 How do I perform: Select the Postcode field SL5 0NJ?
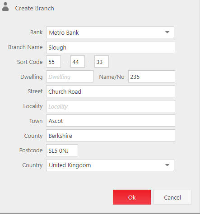[x=62, y=150]
